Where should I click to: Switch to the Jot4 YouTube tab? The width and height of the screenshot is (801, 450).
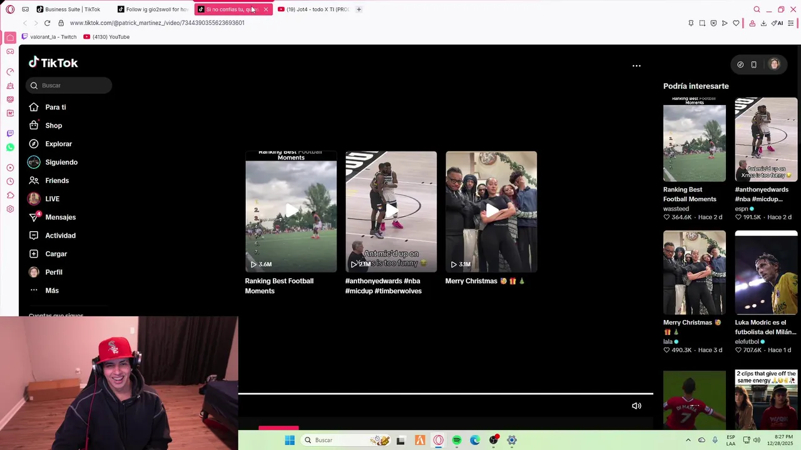[313, 9]
